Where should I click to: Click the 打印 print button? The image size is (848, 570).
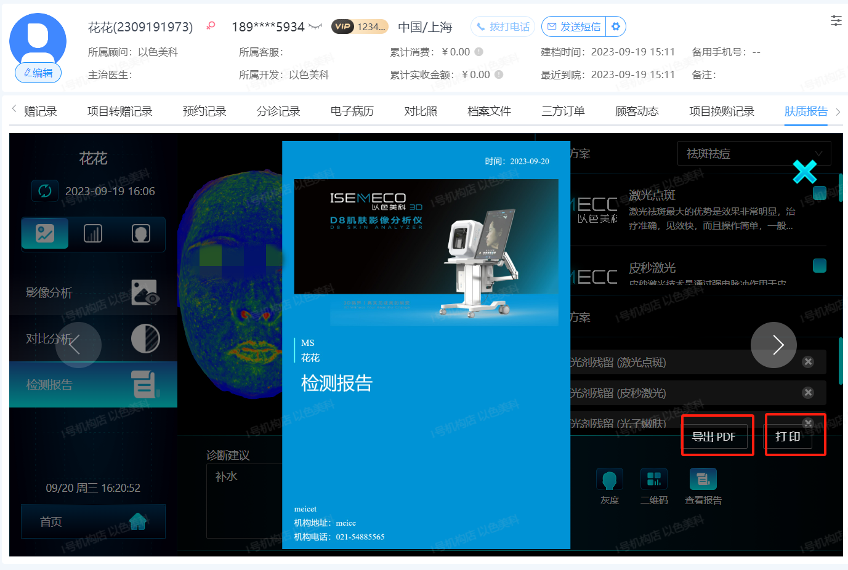point(788,436)
